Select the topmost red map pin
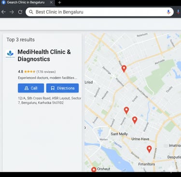The height and width of the screenshot is (177, 181). (x=124, y=69)
